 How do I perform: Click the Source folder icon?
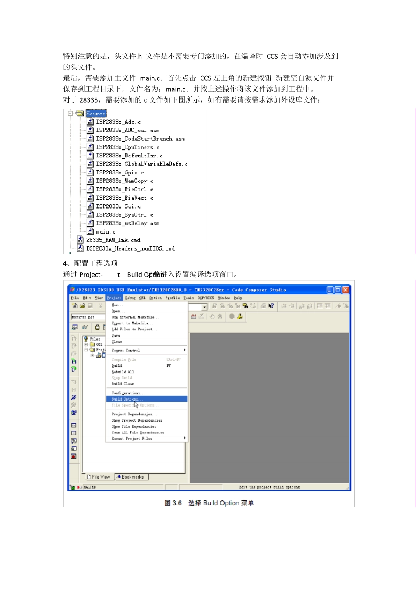click(80, 113)
